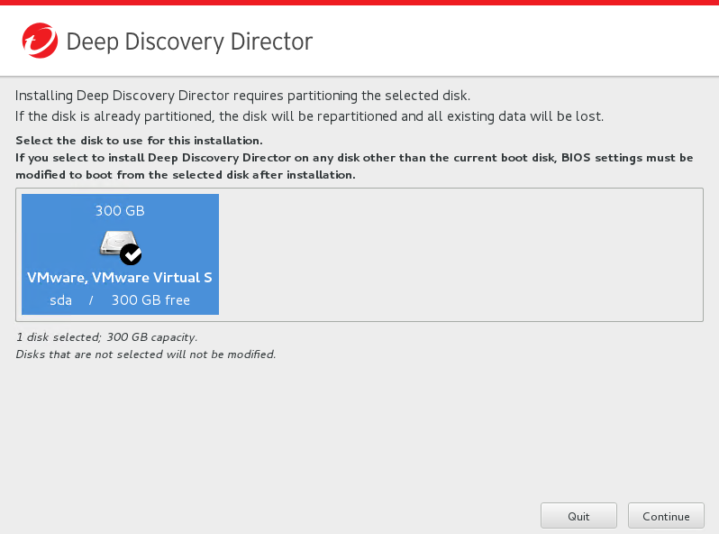Viewport: 719px width, 534px height.
Task: Click the 300 GB capacity label atop the tile
Action: pyautogui.click(x=120, y=211)
